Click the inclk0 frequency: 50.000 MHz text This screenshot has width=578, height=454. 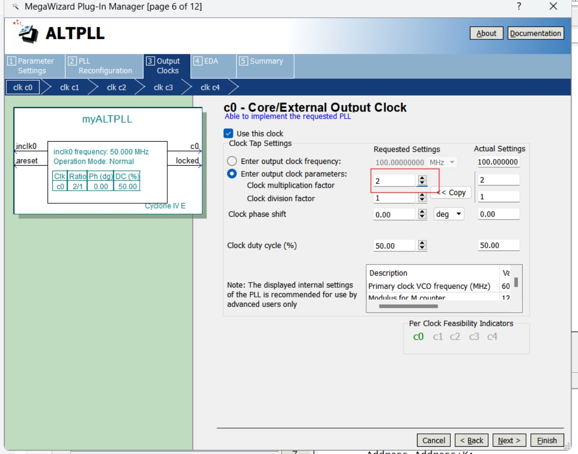click(x=101, y=152)
